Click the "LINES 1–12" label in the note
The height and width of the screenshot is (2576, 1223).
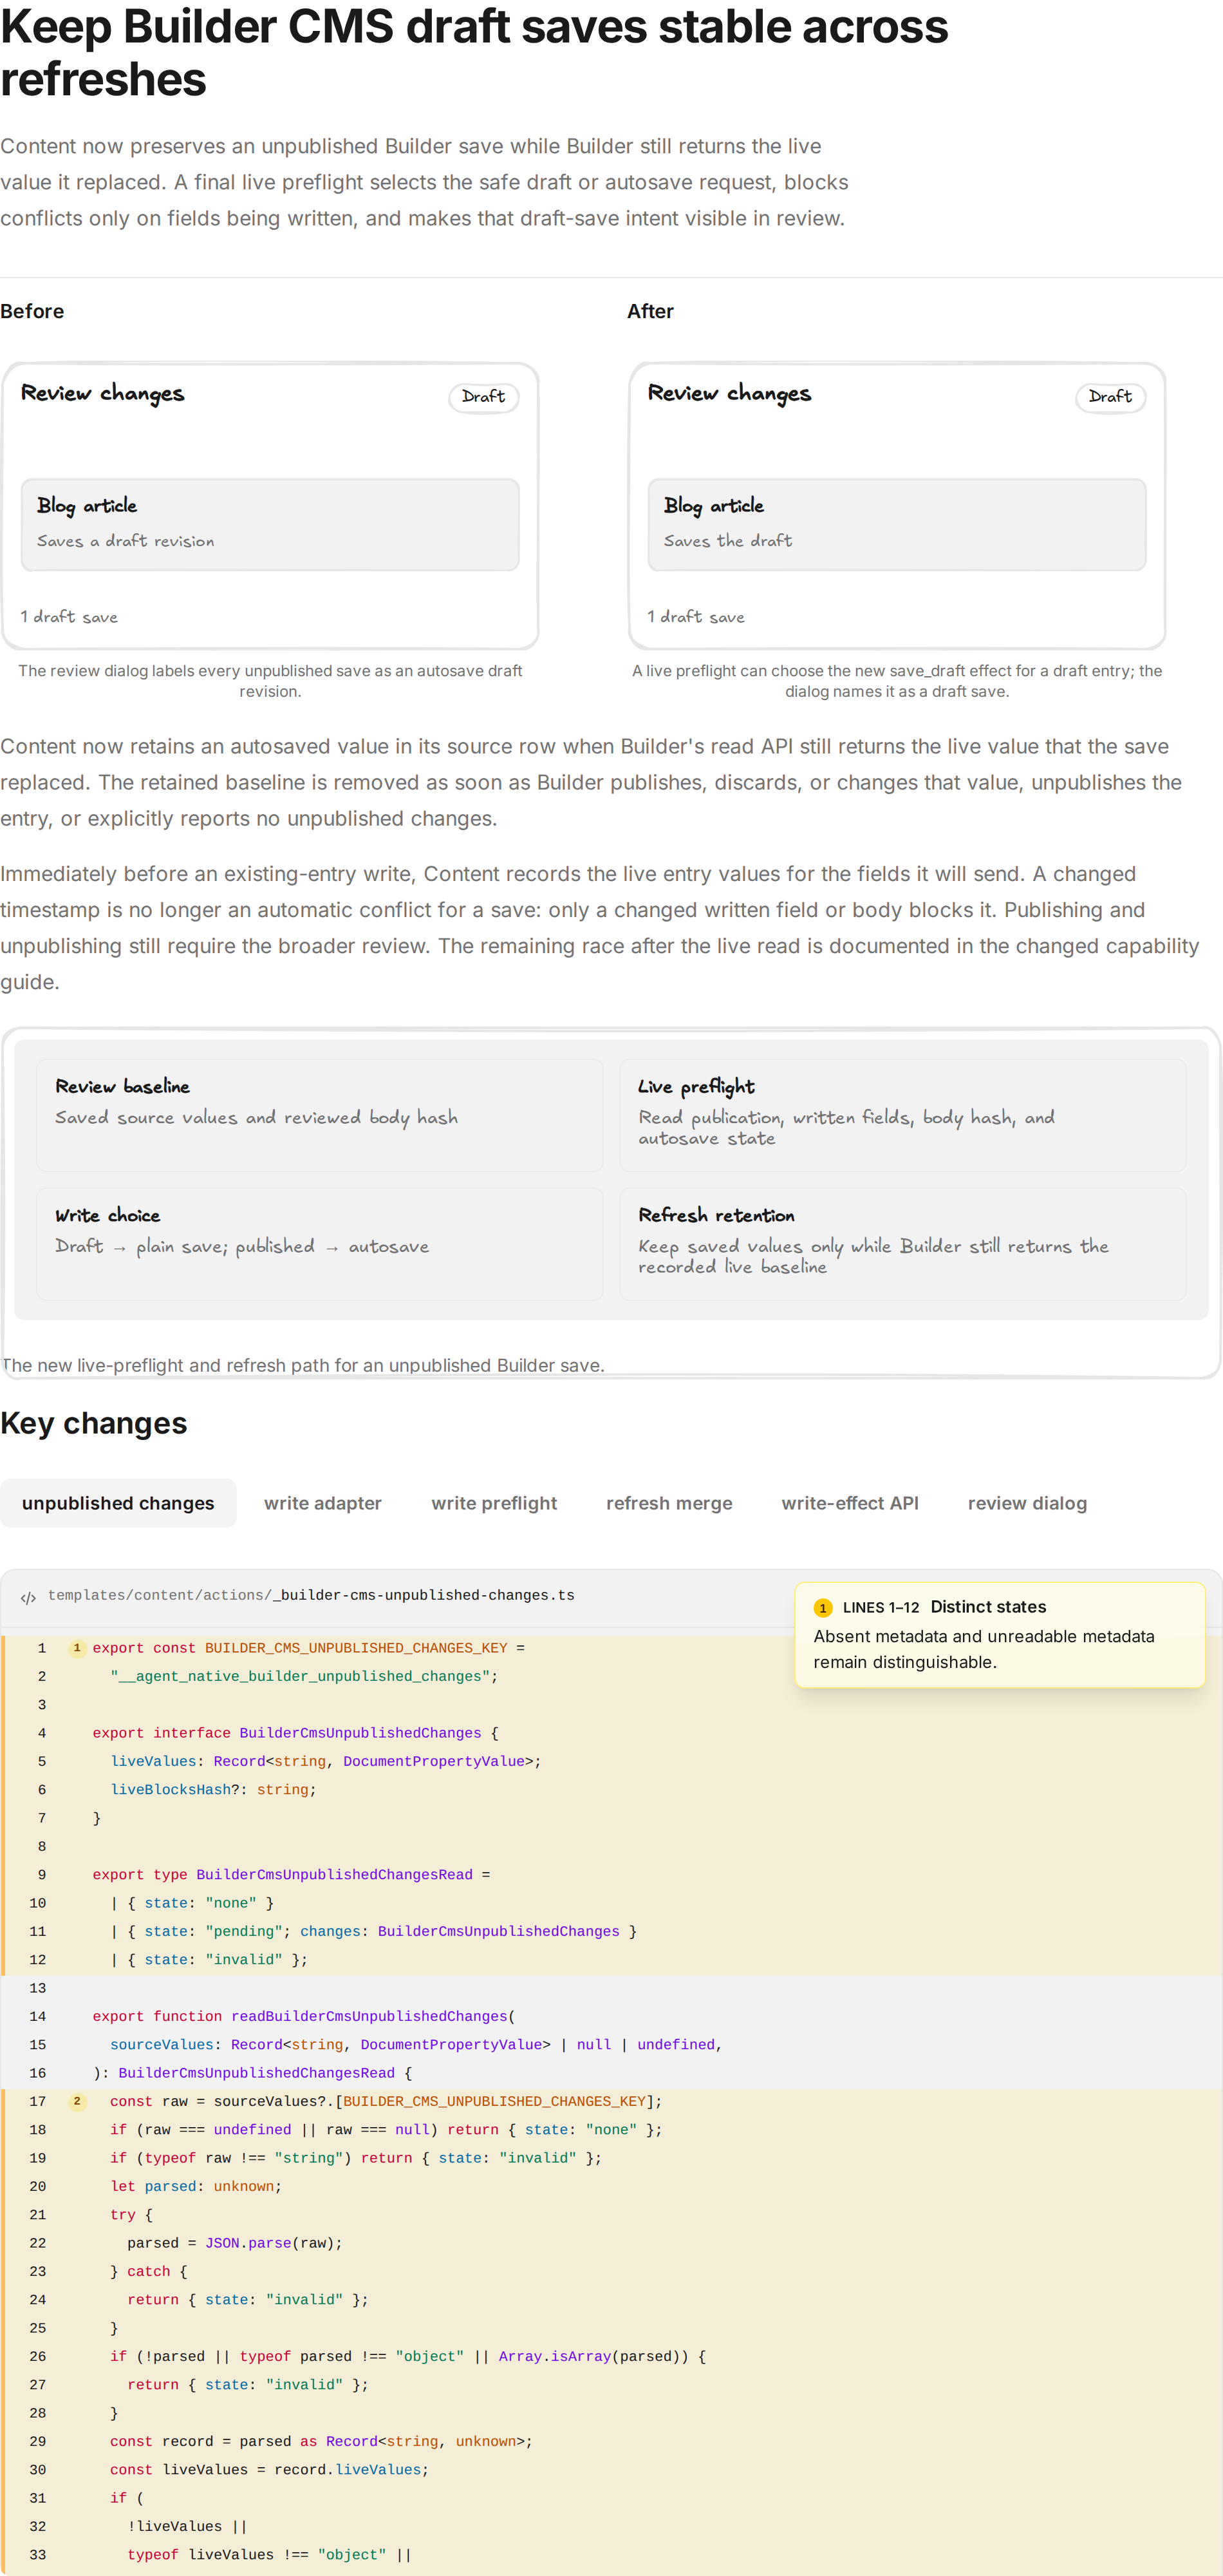[881, 1608]
